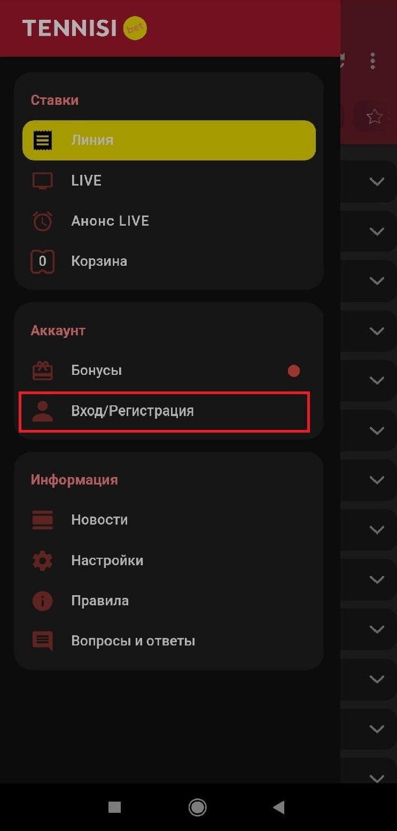The width and height of the screenshot is (397, 831).
Task: Open the Настройки gear icon
Action: (x=43, y=560)
